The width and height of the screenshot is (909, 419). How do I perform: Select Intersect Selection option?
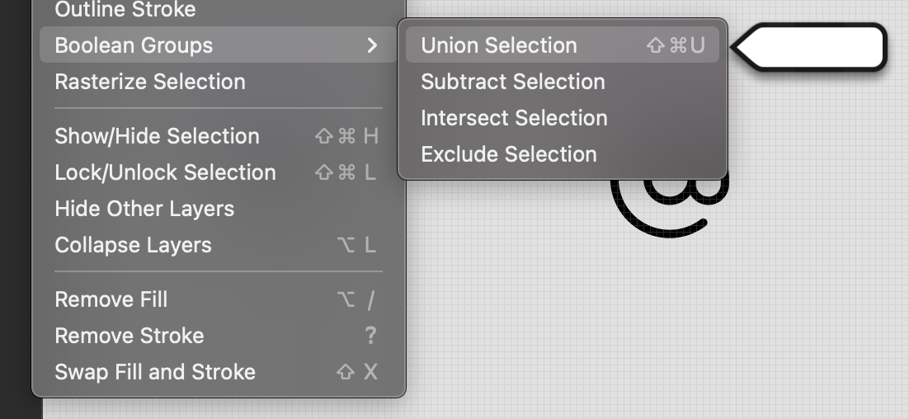[514, 118]
